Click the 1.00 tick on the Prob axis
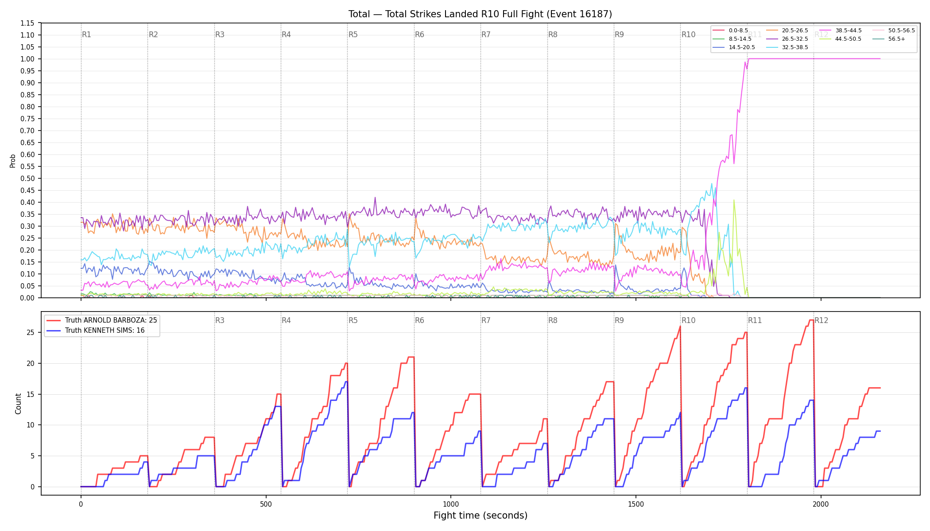The width and height of the screenshot is (930, 531). point(27,59)
